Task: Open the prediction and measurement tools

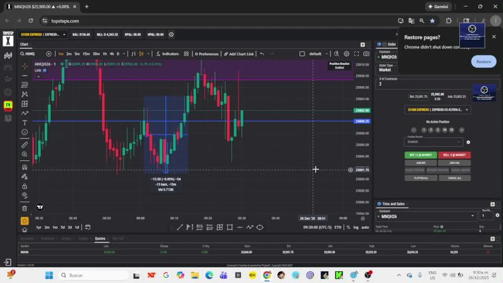Action: tap(24, 104)
